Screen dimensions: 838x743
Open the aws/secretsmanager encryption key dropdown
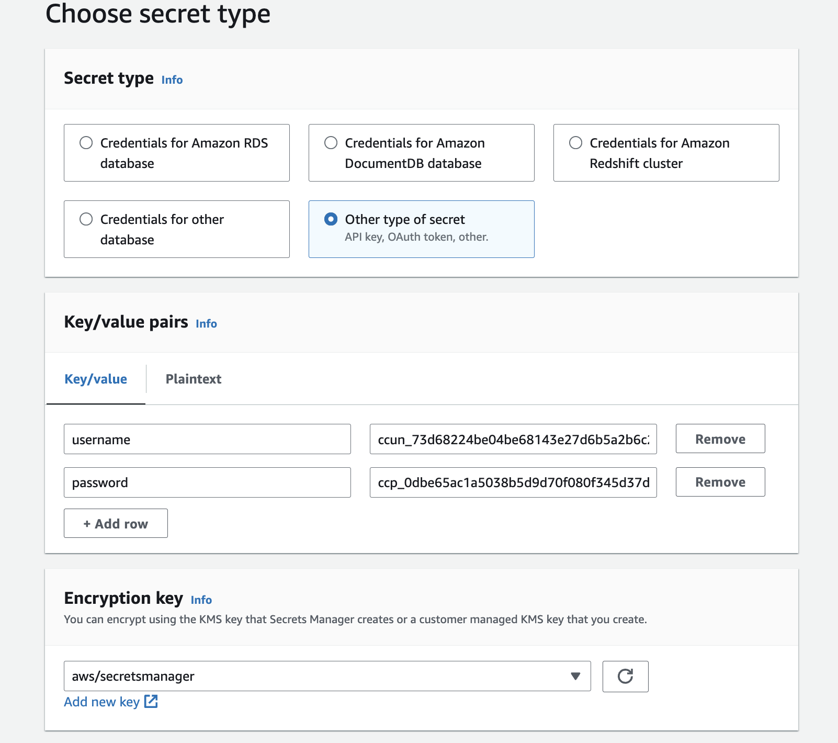click(x=327, y=676)
